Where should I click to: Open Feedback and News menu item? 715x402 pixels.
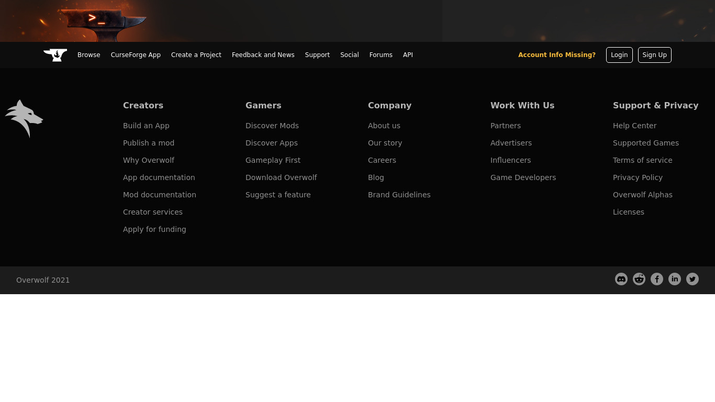coord(263,55)
